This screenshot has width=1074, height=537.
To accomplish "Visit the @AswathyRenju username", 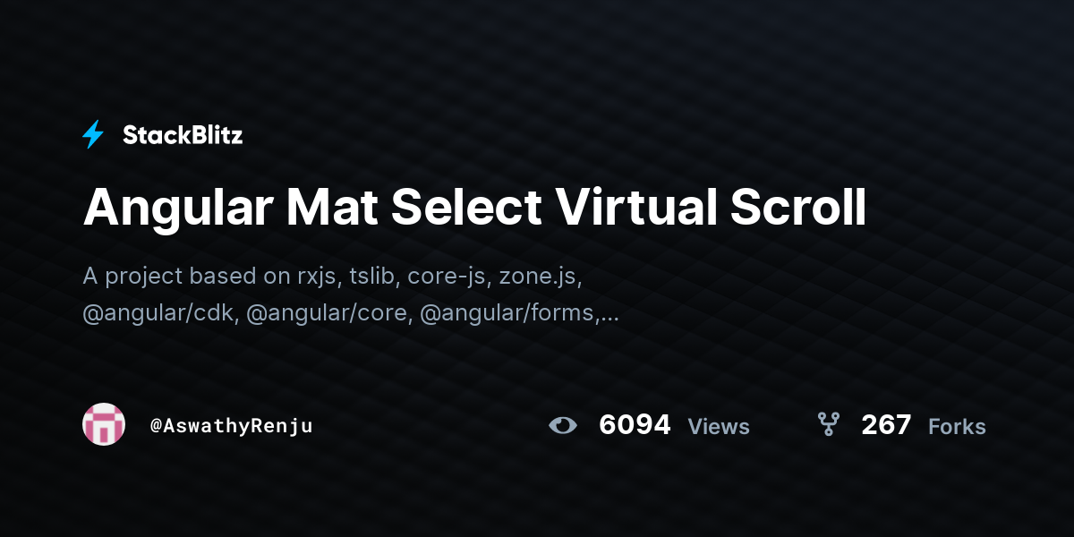I will coord(232,426).
